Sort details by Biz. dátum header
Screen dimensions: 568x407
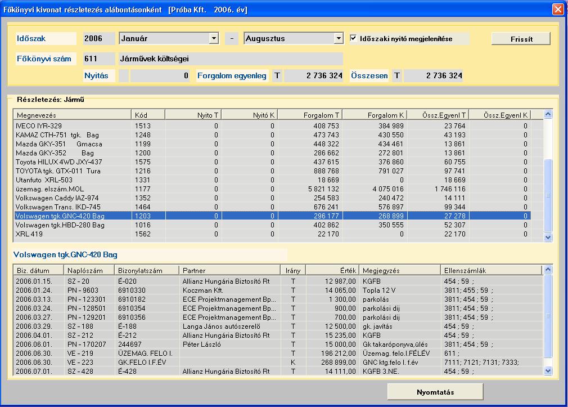tap(38, 270)
